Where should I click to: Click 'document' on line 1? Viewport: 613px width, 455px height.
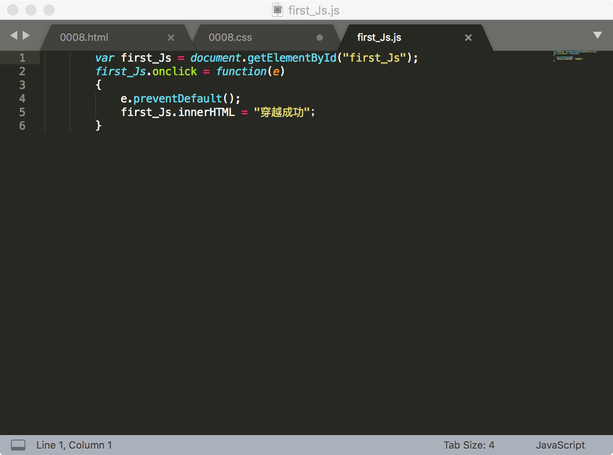tap(215, 58)
